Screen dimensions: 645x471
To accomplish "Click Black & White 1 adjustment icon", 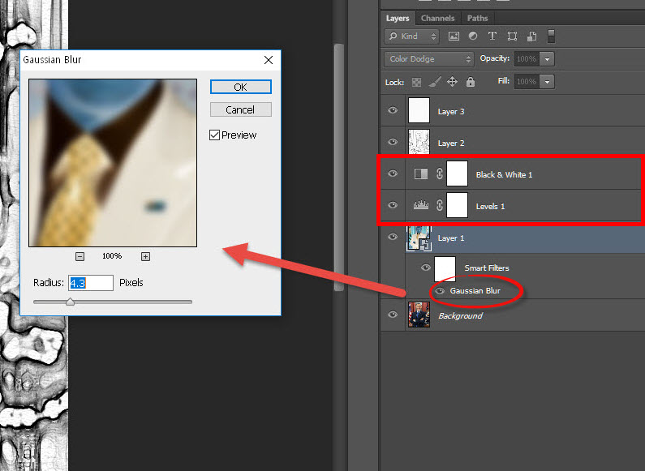I will click(x=421, y=173).
